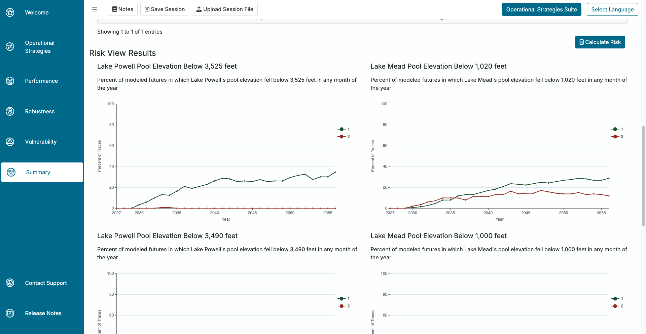Click 'Lake Powell Pool Elevation Below 3,525 feet' title
This screenshot has height=334, width=646.
click(x=167, y=66)
